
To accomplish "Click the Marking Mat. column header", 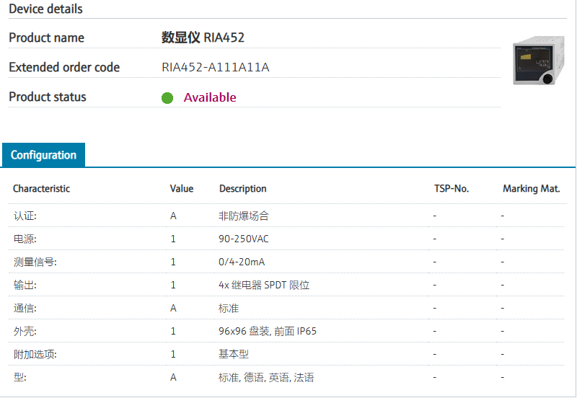I will pyautogui.click(x=532, y=189).
